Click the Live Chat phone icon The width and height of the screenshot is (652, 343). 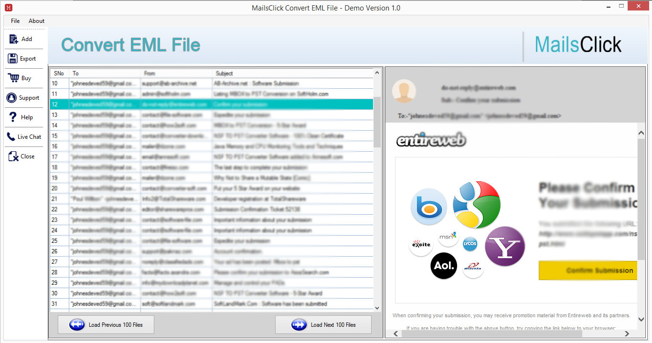11,136
